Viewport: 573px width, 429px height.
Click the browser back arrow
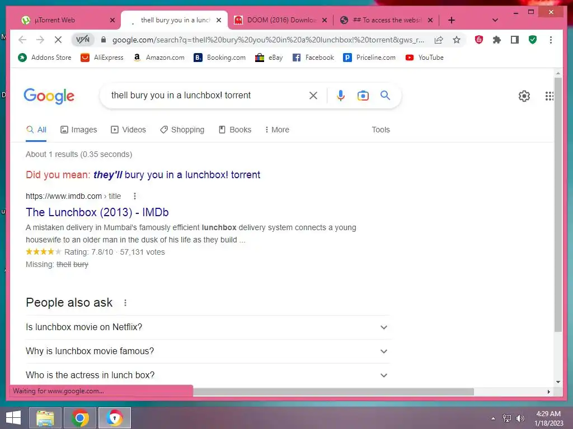pyautogui.click(x=22, y=40)
